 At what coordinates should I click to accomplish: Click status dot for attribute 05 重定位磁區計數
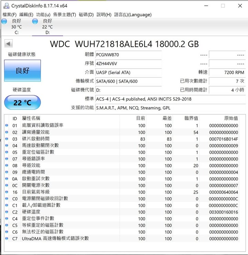(x=7, y=152)
